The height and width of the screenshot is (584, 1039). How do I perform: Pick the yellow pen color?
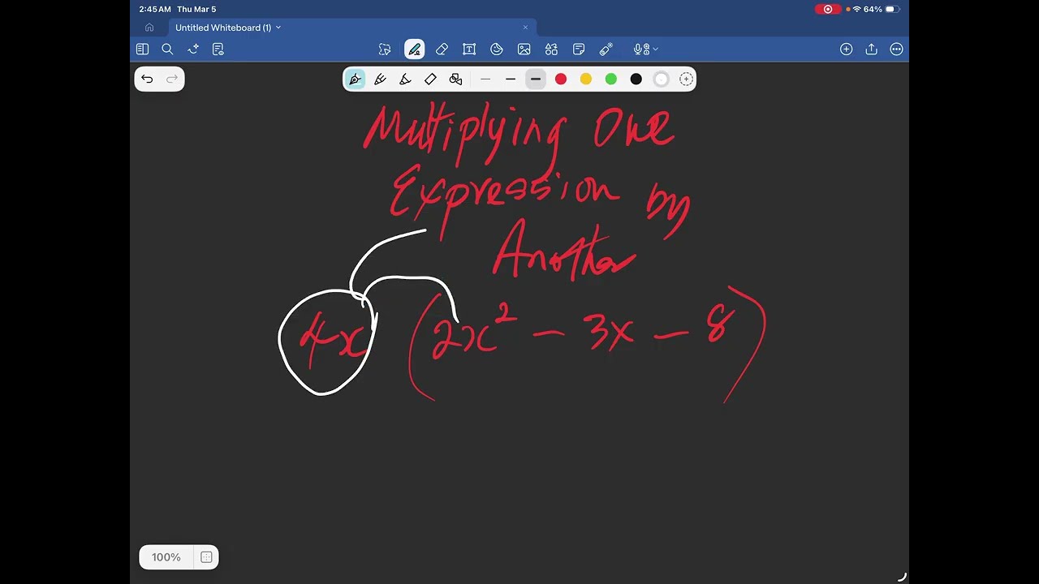[x=586, y=79]
